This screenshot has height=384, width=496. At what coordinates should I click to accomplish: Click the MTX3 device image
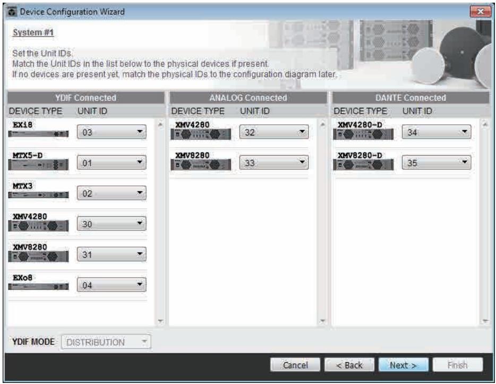pyautogui.click(x=38, y=194)
